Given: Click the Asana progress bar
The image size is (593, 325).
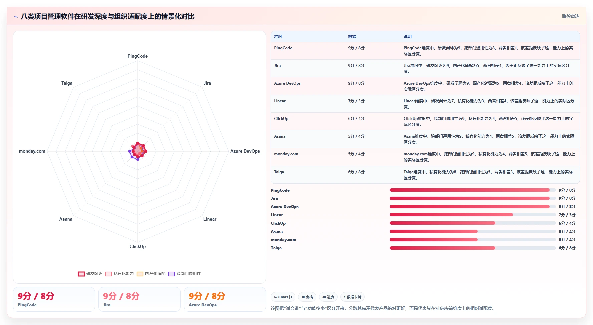Looking at the screenshot, I should tap(473, 231).
